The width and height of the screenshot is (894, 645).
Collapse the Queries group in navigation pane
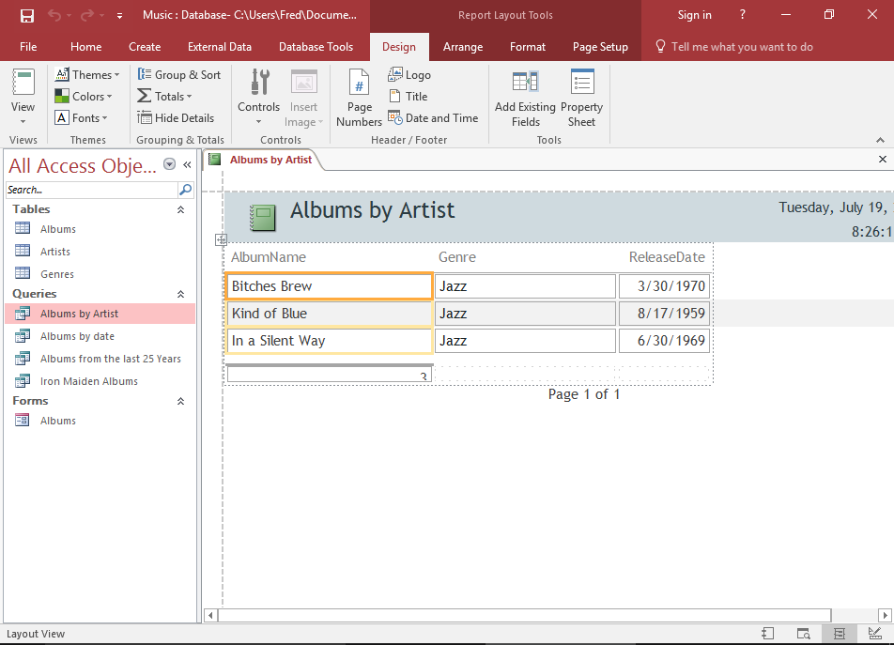point(180,293)
